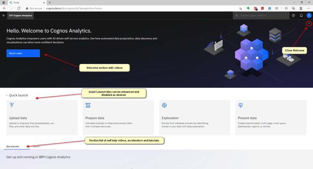
Task: Open the browser profile avatar
Action: 301,8
